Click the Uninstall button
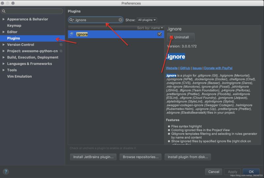The image size is (264, 178). point(181,37)
